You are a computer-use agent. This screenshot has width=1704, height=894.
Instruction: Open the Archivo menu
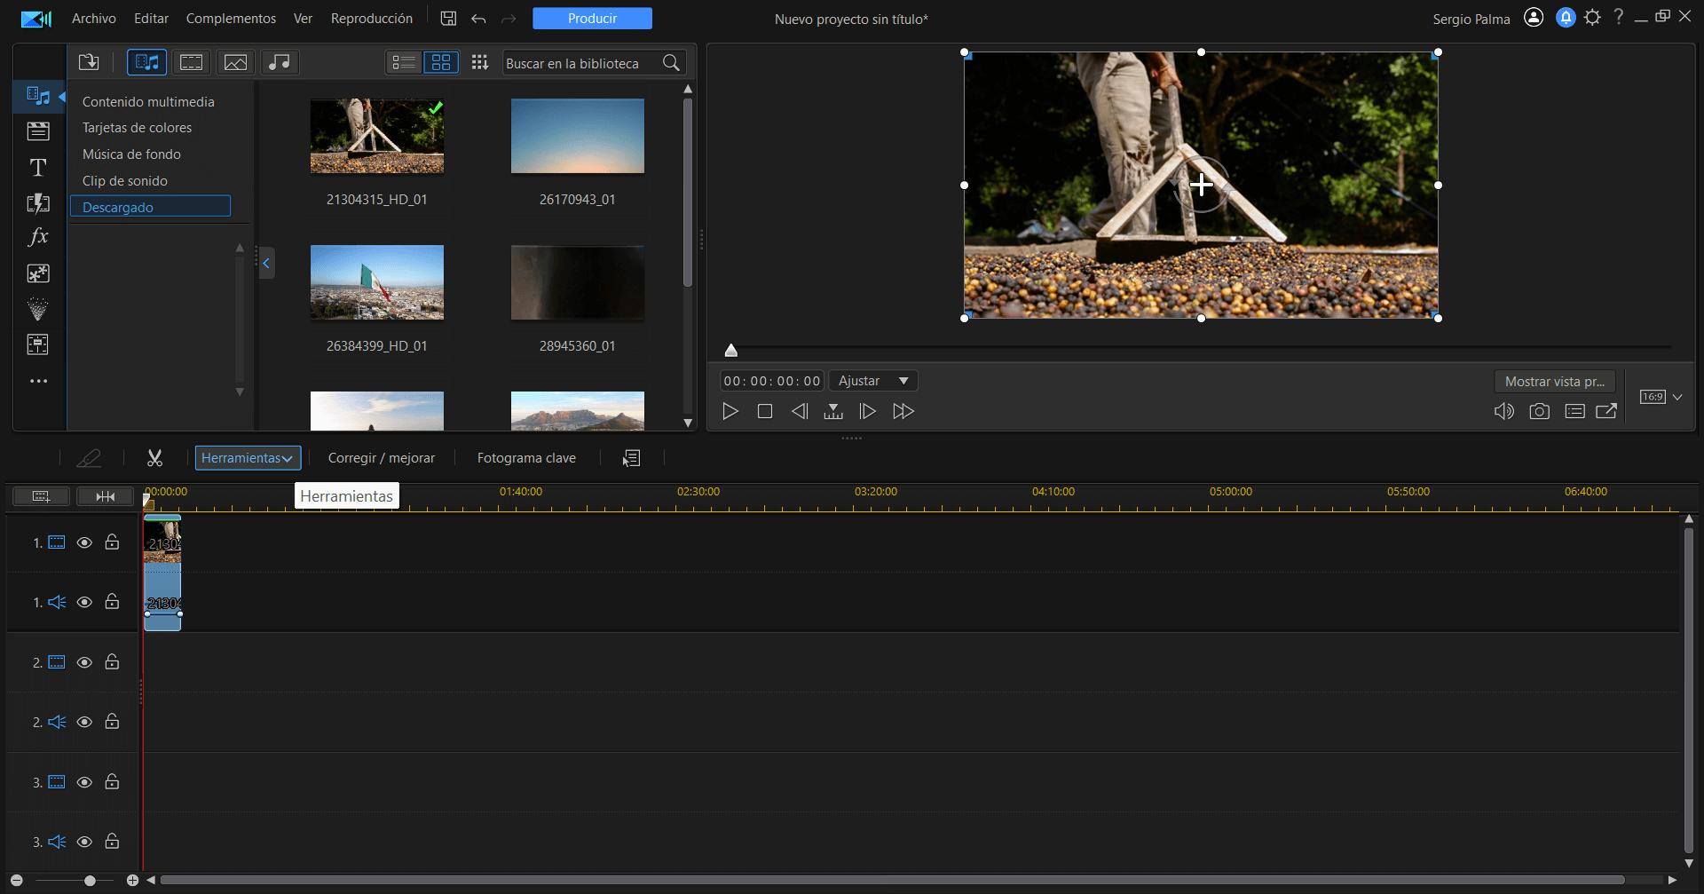tap(93, 19)
